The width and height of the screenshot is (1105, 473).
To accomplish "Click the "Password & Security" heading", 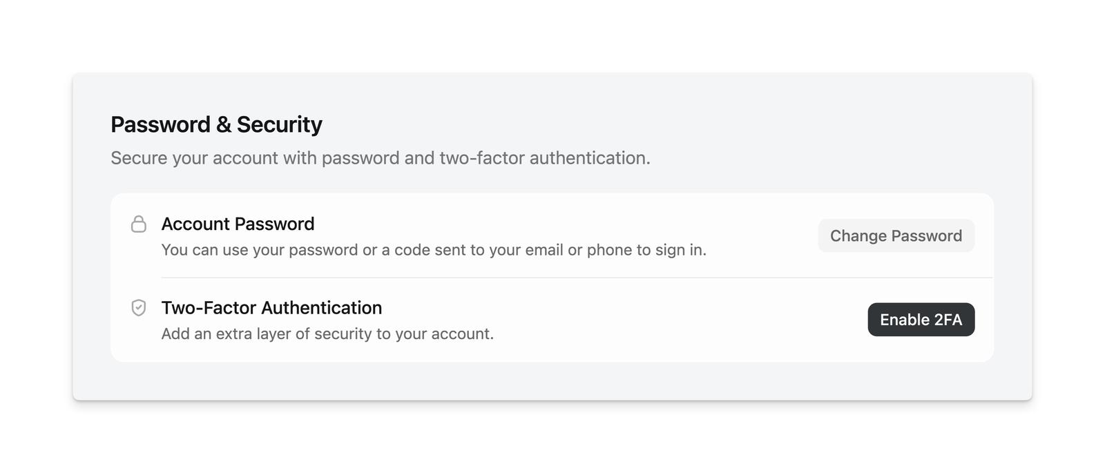I will point(216,124).
